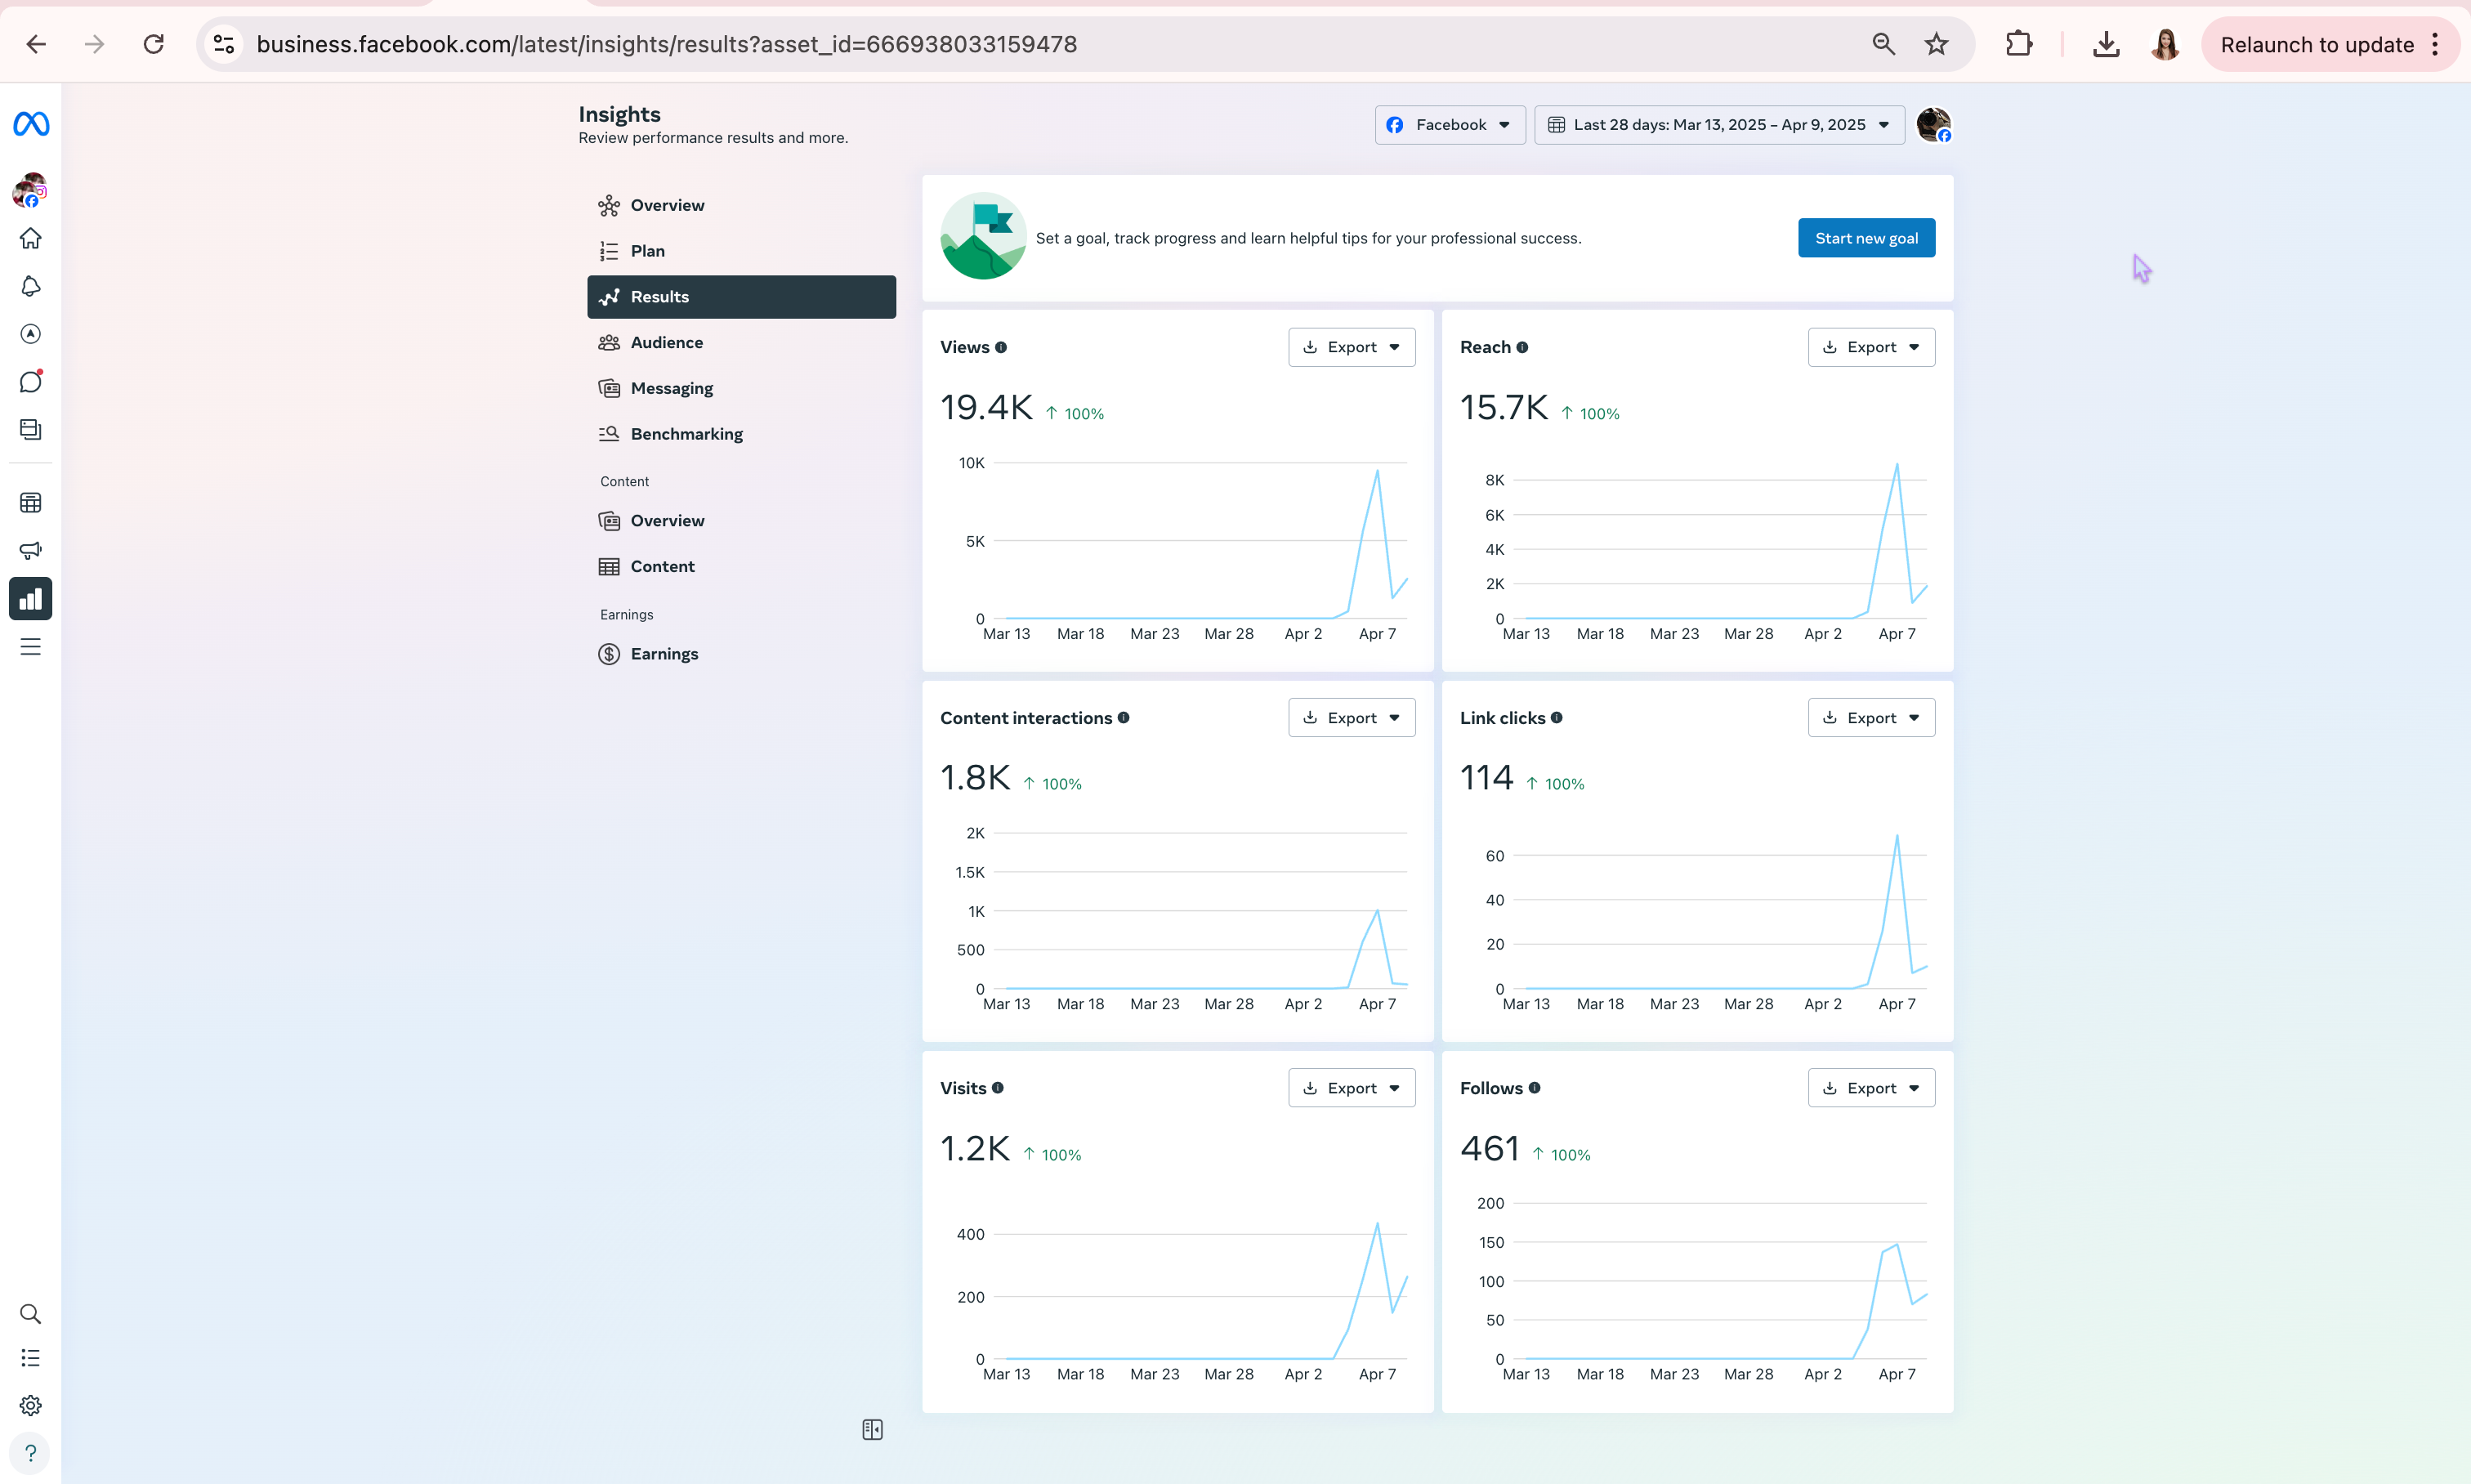The width and height of the screenshot is (2471, 1484).
Task: Open the Inbox chat bubble icon
Action: [31, 382]
